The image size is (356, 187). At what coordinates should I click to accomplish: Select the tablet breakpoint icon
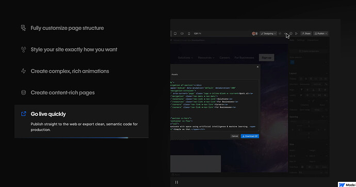[x=175, y=33]
